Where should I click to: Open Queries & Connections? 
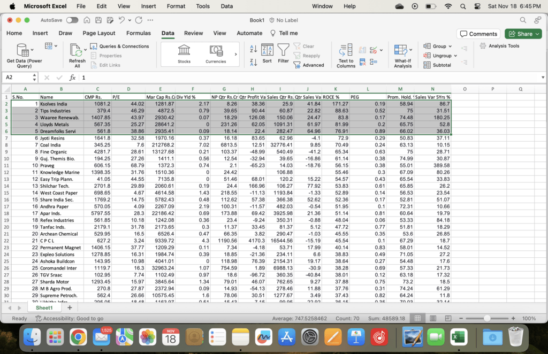tap(119, 46)
